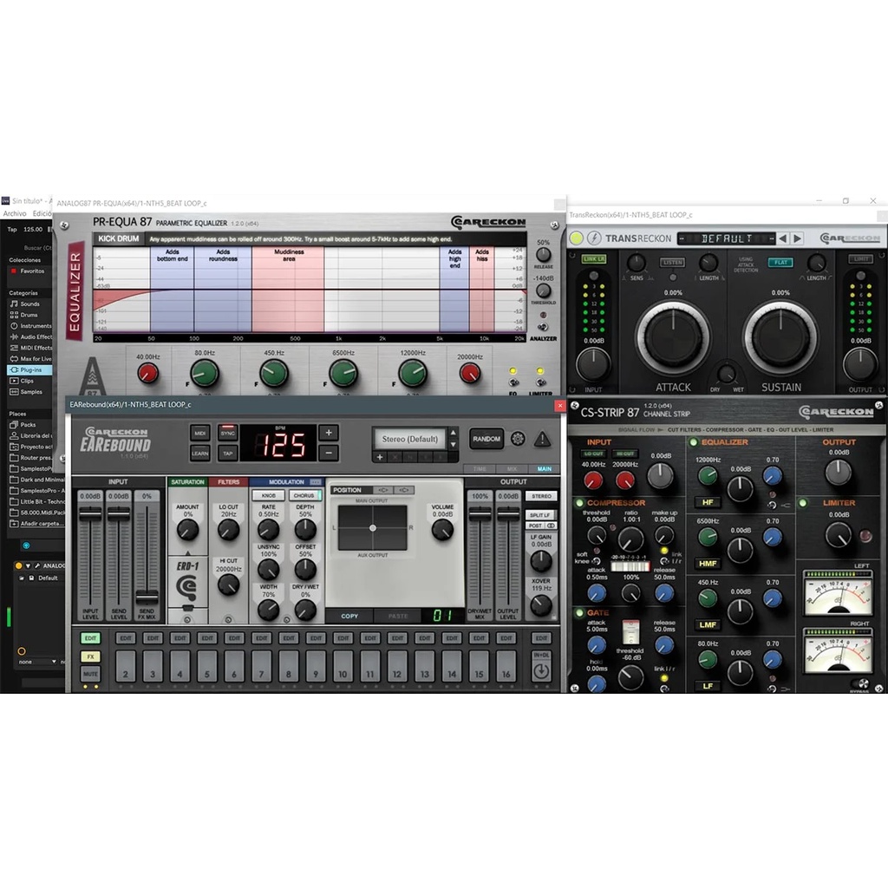Viewport: 888px width, 888px height.
Task: Click RANDOM button in EARebound
Action: (x=486, y=439)
